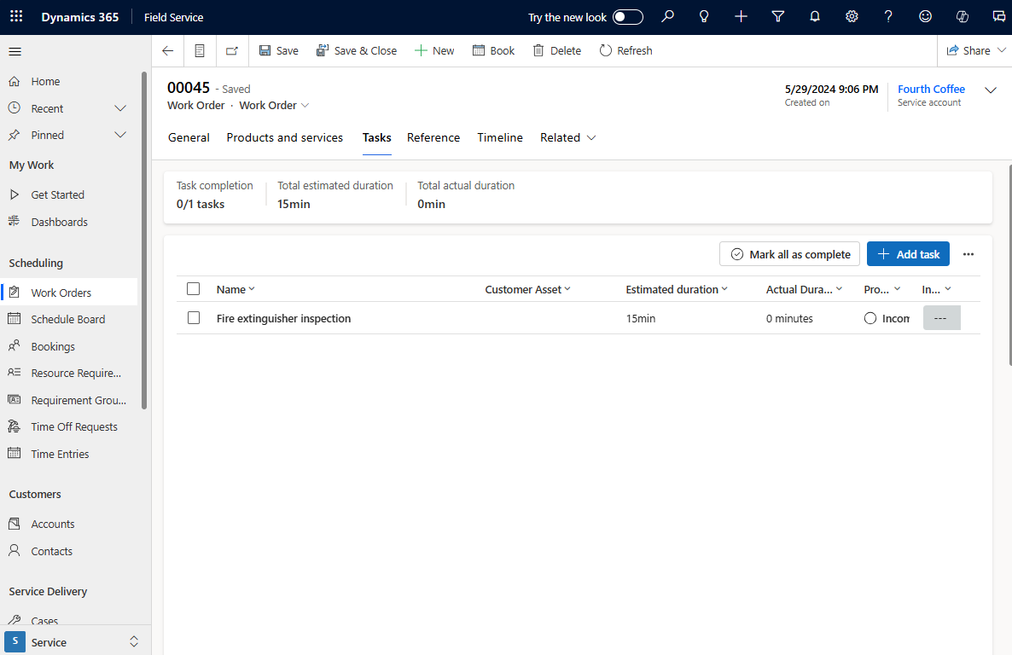This screenshot has width=1012, height=655.
Task: Check the select-all tasks checkbox
Action: tap(193, 288)
